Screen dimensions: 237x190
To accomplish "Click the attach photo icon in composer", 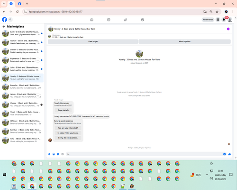I will 54,154.
